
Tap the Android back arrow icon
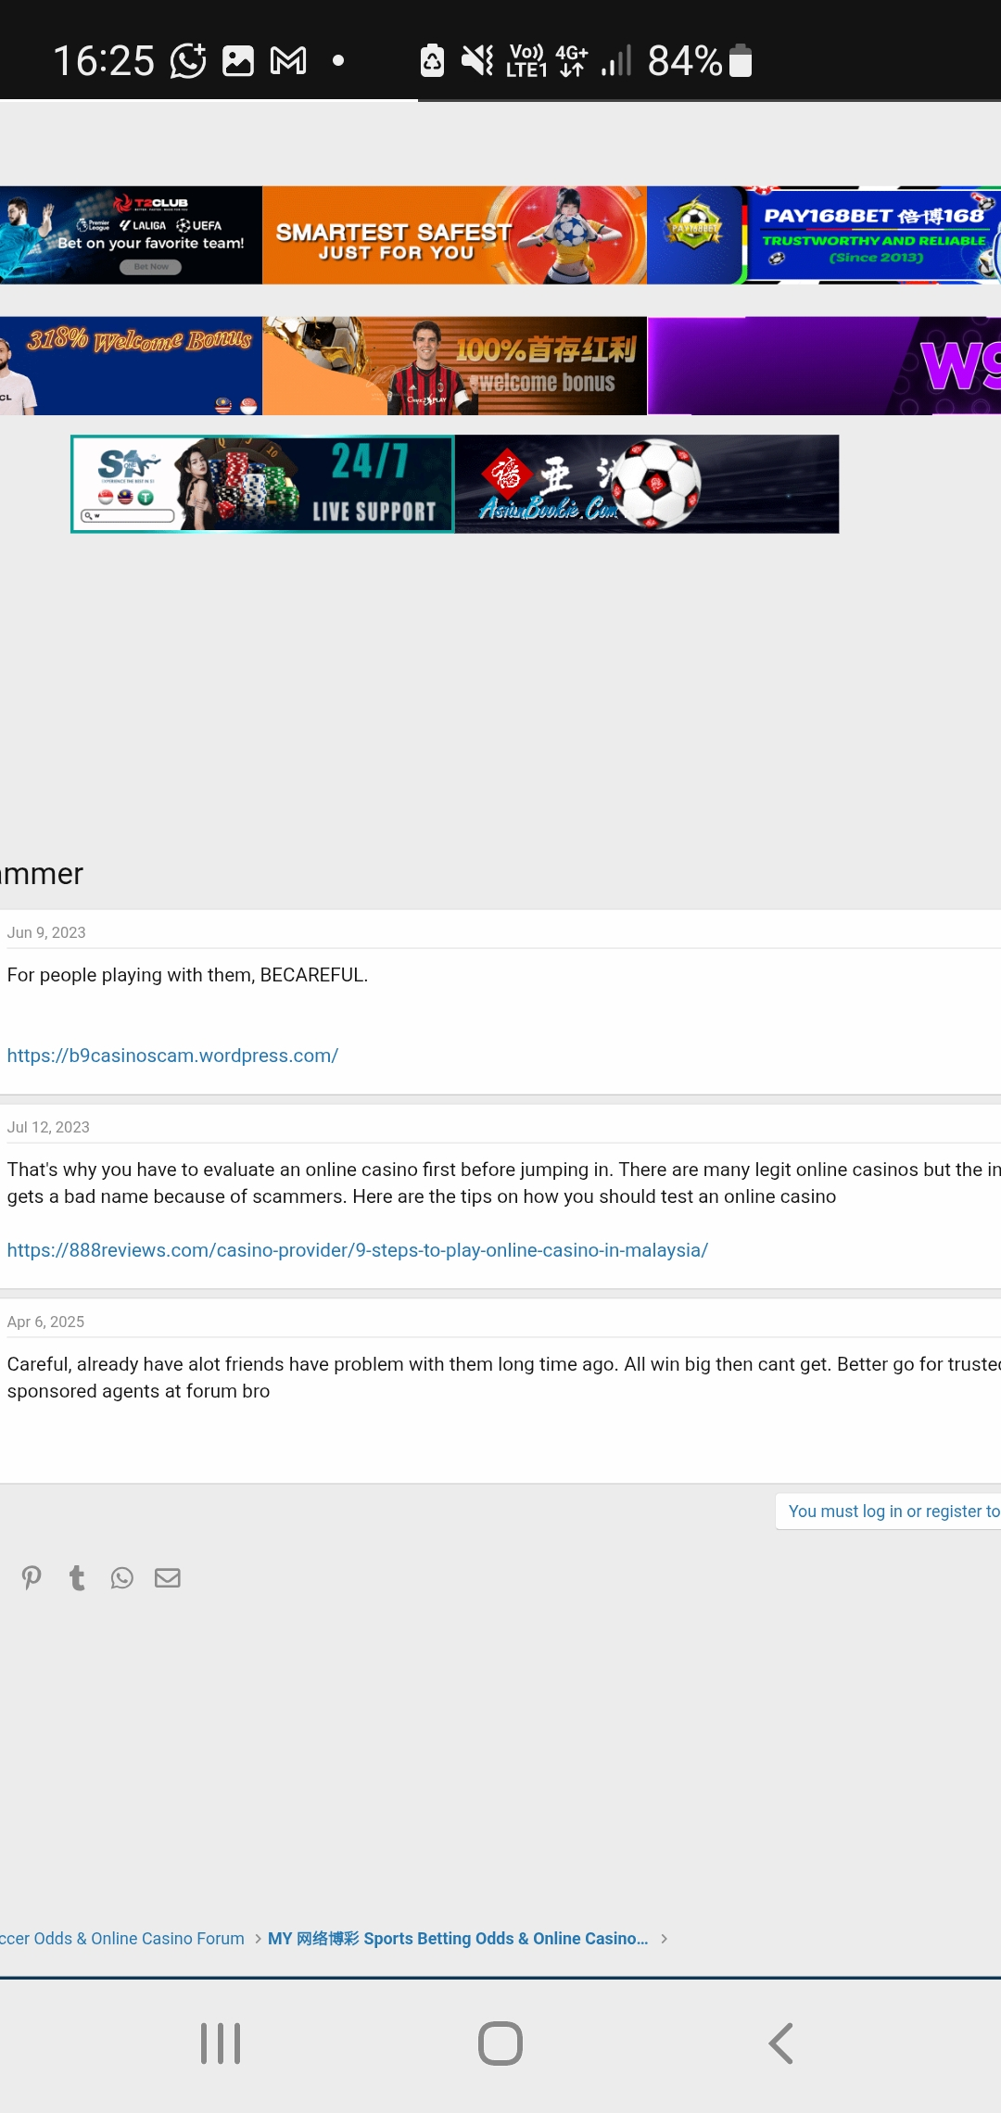point(780,2043)
